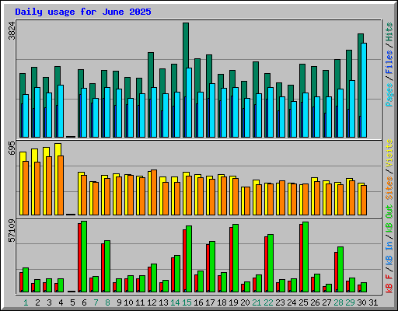This screenshot has height=311, width=398.
Task: Click day label 26 on the x-axis
Action: tap(315, 302)
